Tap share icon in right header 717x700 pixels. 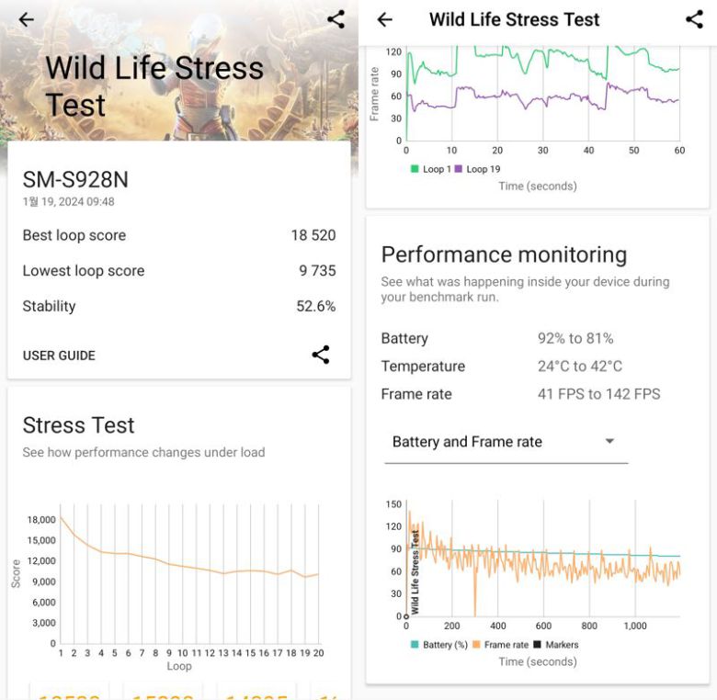pyautogui.click(x=694, y=19)
